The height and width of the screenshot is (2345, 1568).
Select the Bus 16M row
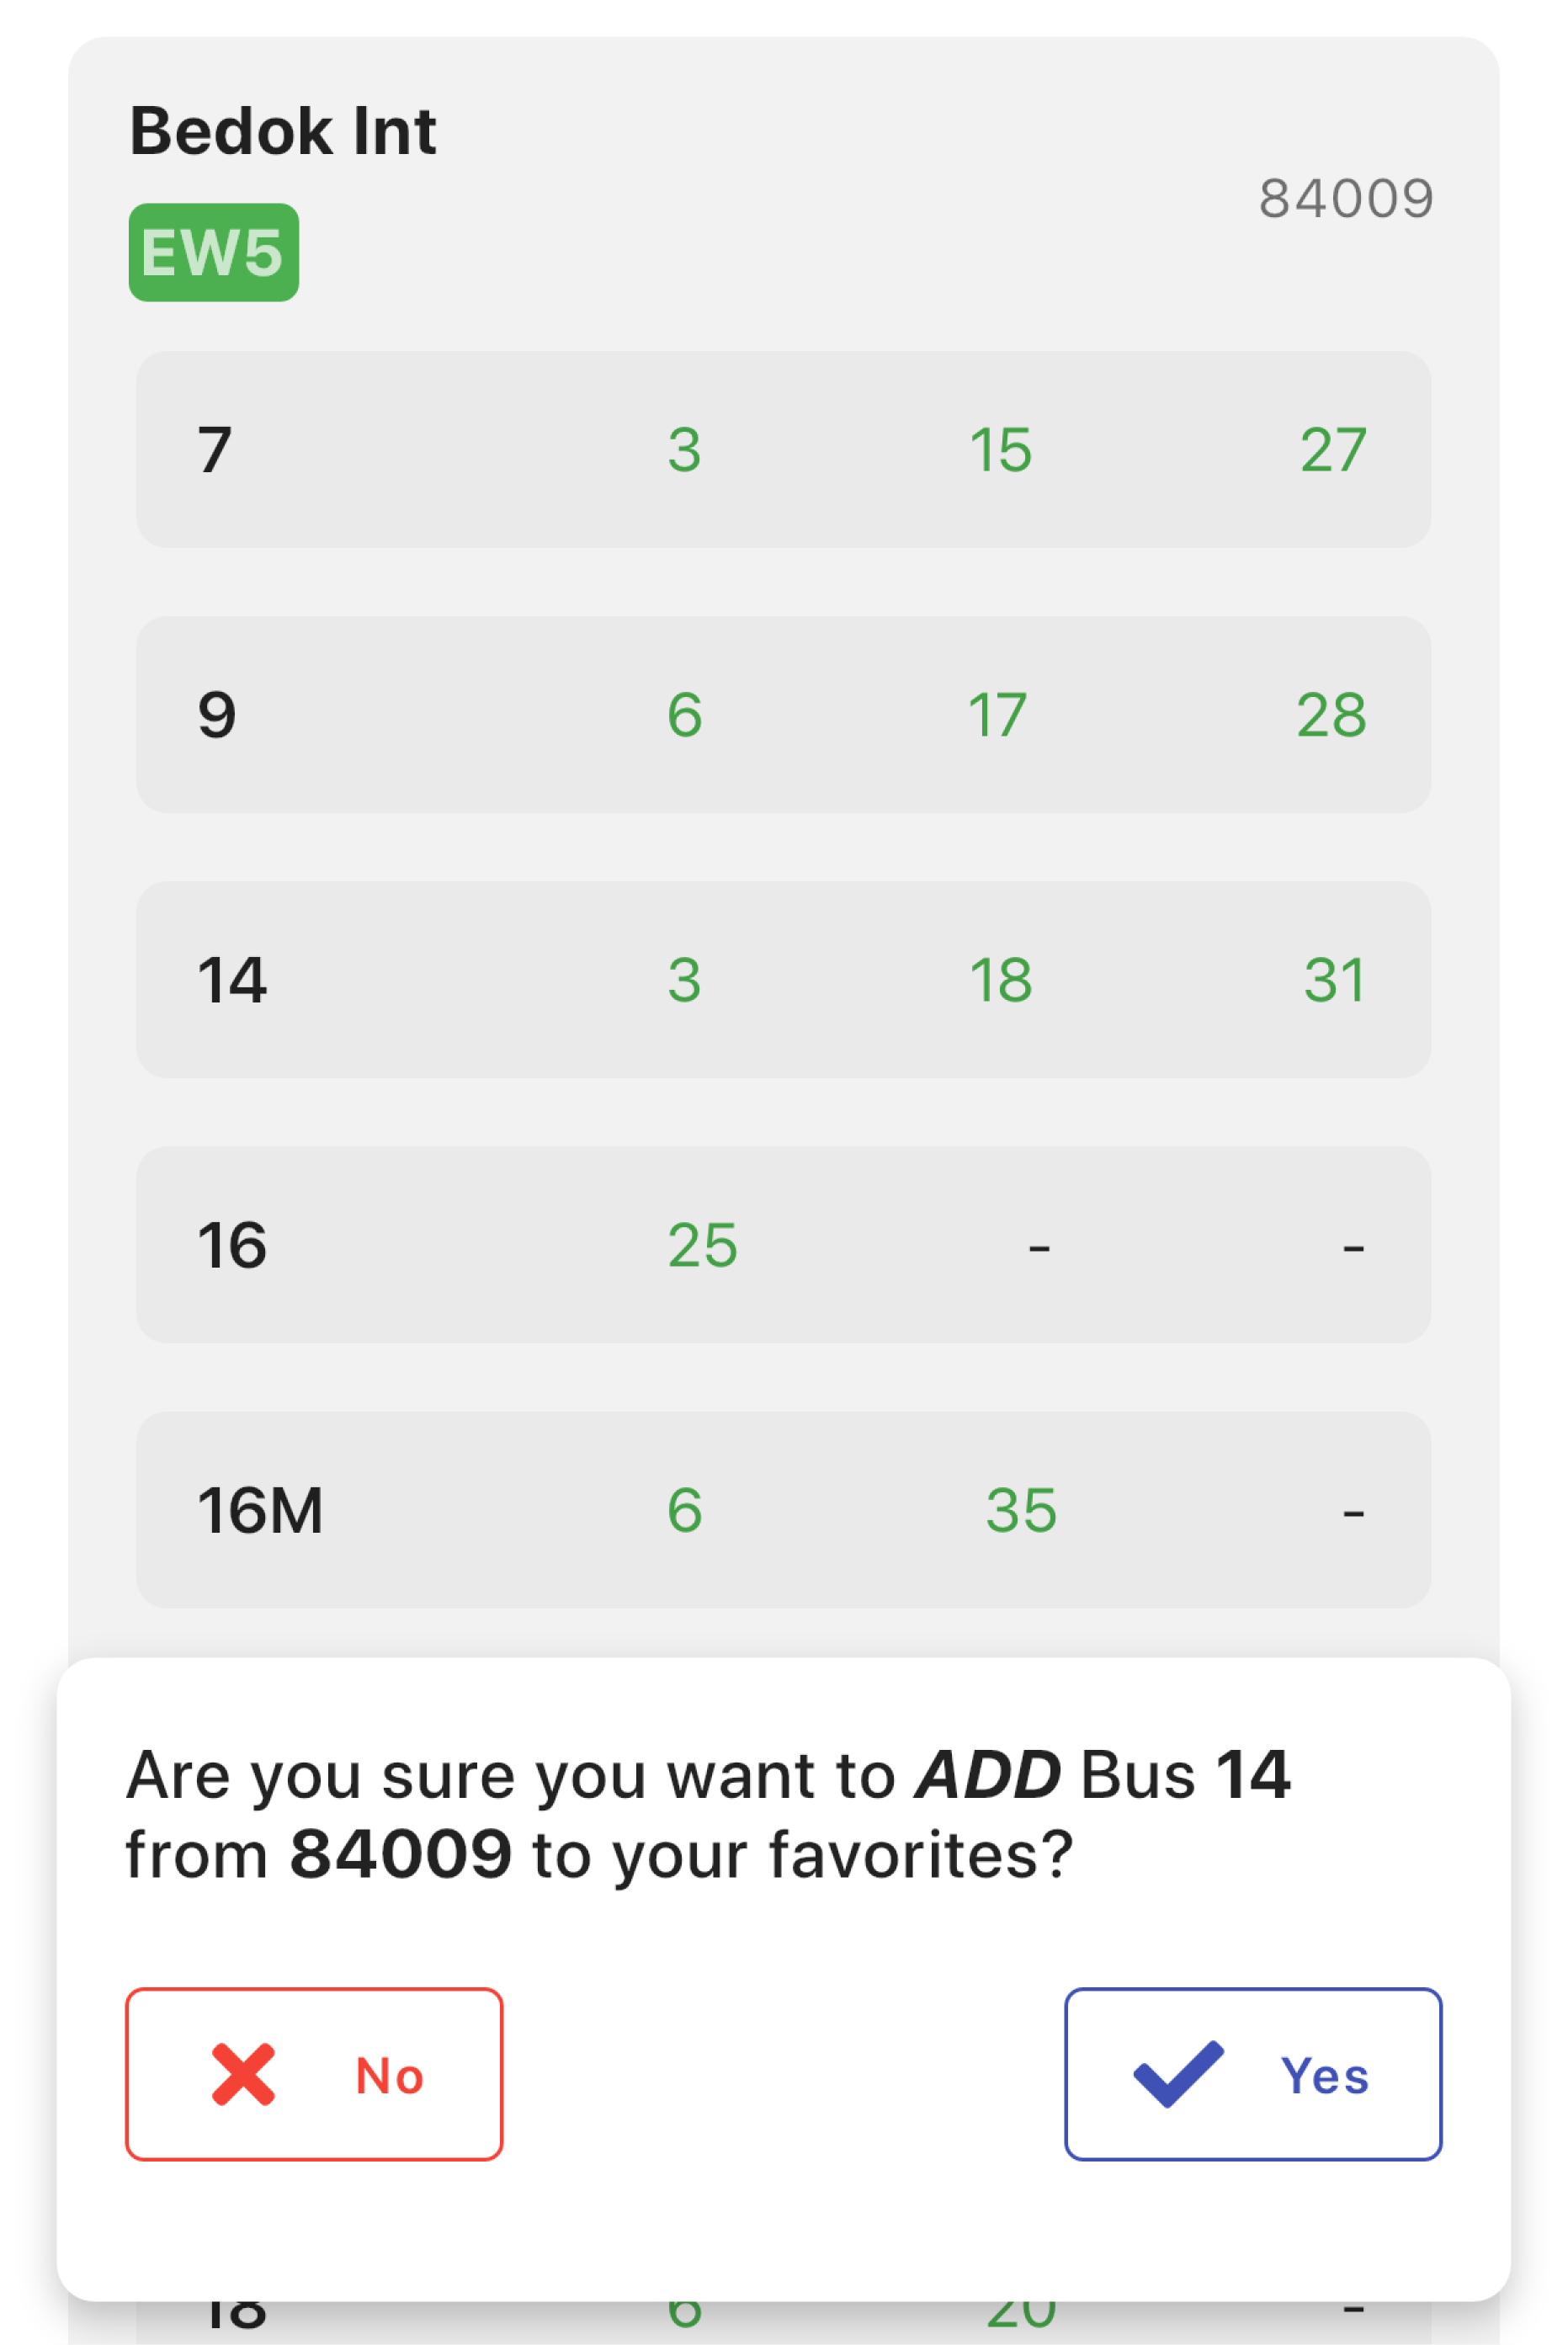click(783, 1509)
